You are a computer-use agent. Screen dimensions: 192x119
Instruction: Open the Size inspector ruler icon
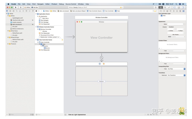click(x=174, y=11)
